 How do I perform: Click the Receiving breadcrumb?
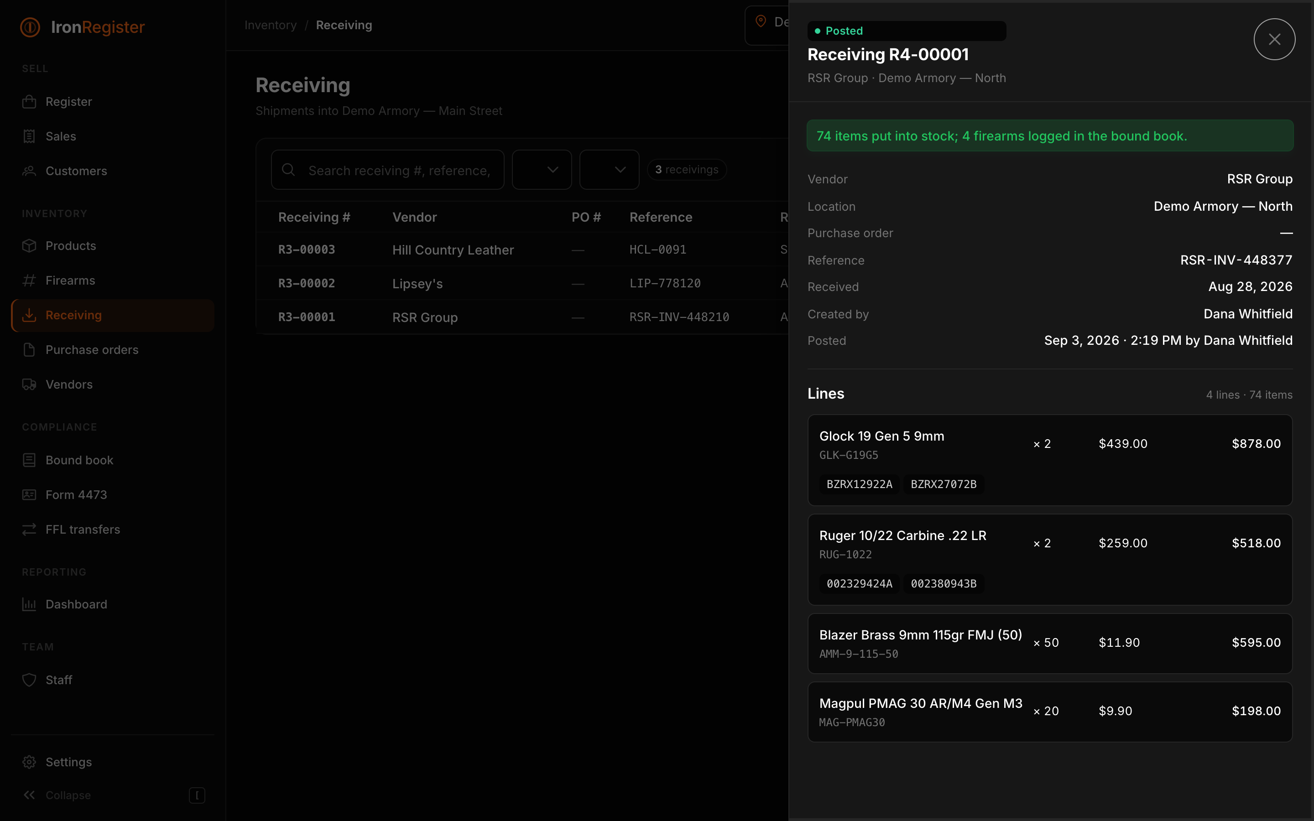[x=344, y=26]
